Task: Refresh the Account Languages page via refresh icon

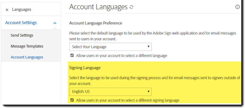Action: click(131, 7)
